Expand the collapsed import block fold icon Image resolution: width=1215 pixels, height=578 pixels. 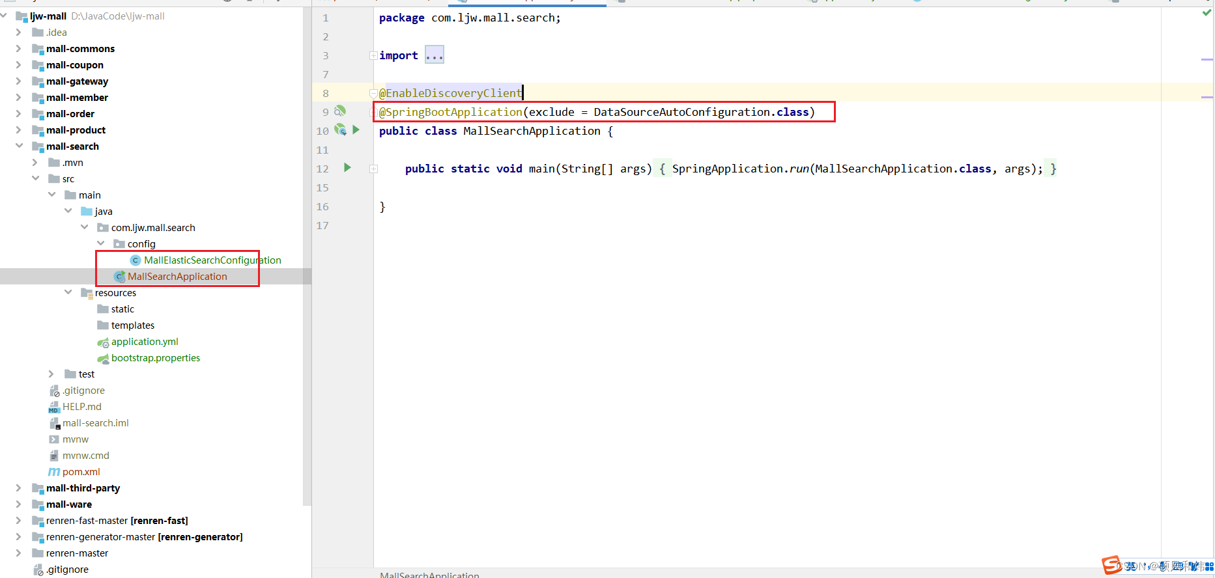point(373,56)
